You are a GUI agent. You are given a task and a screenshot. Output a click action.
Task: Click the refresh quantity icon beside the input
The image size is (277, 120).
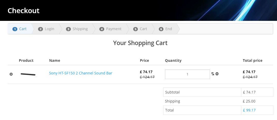click(213, 74)
